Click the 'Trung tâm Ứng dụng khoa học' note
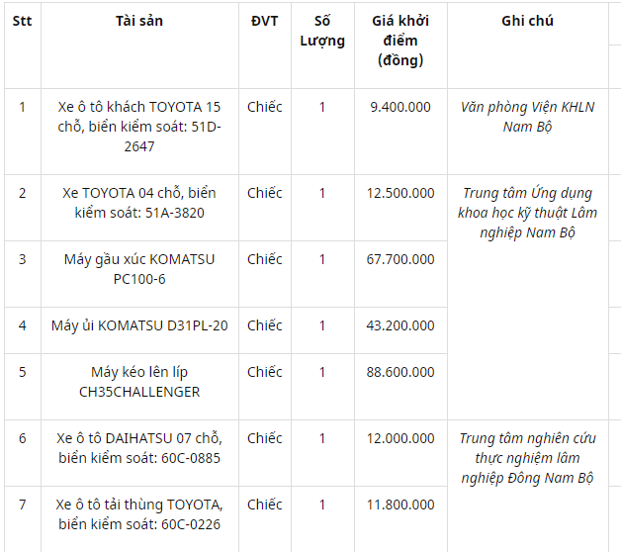621x552 pixels. click(527, 213)
